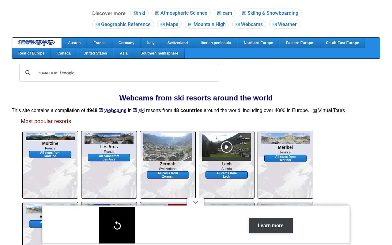Open the Zermatt webcam thumbnail
Viewport: 392px width, 245px height.
pyautogui.click(x=168, y=147)
